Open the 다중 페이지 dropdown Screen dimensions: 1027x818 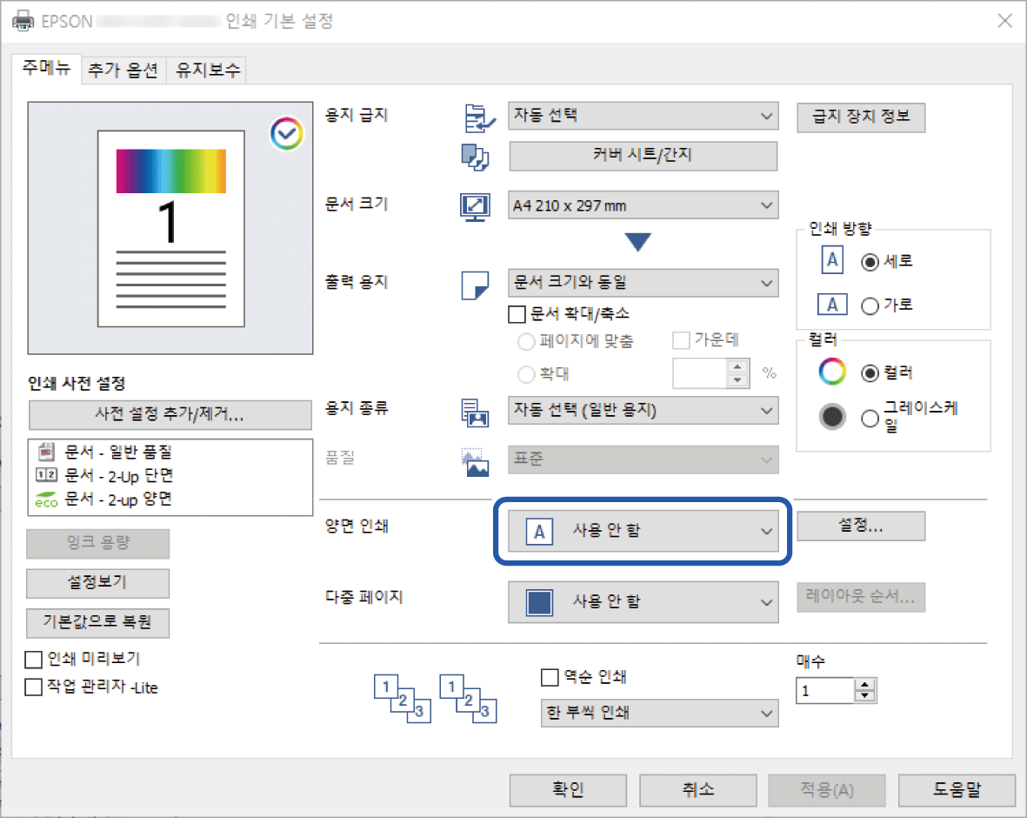point(643,601)
